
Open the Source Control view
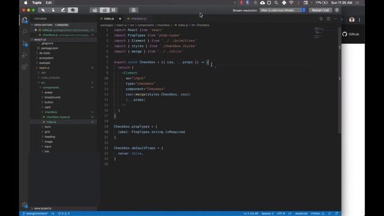pos(25,43)
